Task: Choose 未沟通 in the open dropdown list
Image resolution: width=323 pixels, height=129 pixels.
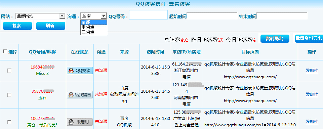Action: pos(94,27)
